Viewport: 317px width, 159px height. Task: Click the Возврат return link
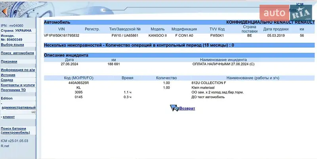[187, 108]
